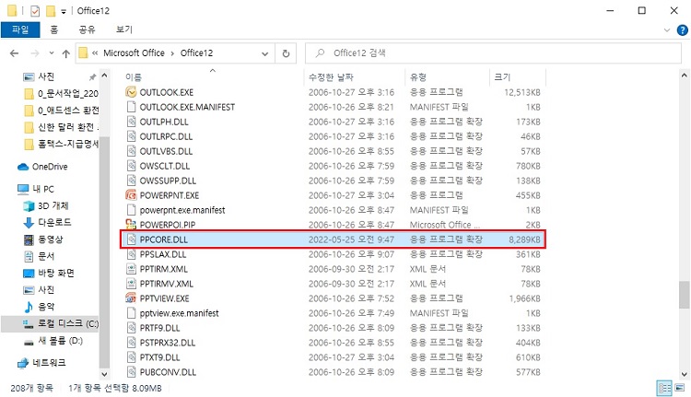Open the pinned 사진 quick access item
This screenshot has width=691, height=397.
coord(46,76)
